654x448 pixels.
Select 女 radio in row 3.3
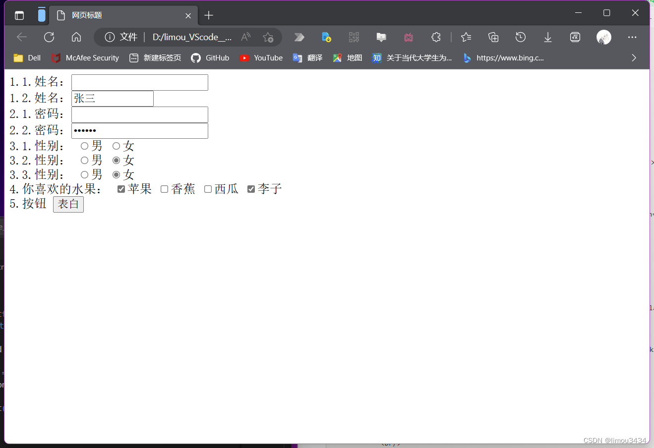coord(116,174)
